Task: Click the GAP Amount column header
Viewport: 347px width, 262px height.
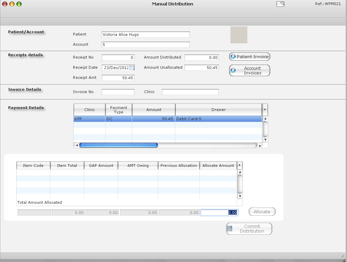Action: click(x=101, y=166)
